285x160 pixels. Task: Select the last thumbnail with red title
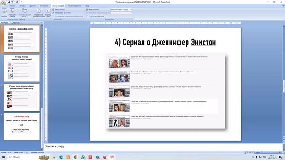point(21,126)
